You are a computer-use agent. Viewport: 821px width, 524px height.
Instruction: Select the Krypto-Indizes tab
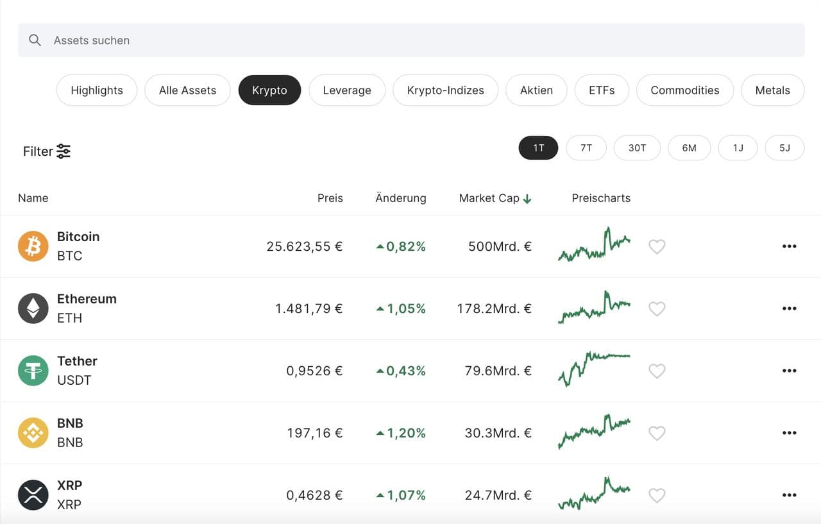[445, 90]
